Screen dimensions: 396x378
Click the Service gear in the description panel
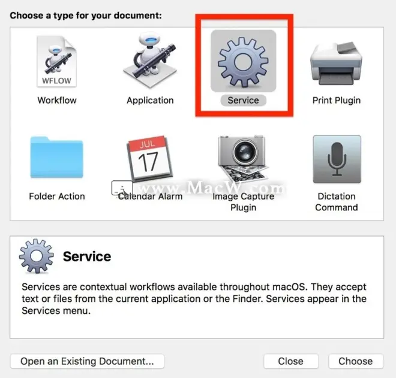(x=37, y=256)
